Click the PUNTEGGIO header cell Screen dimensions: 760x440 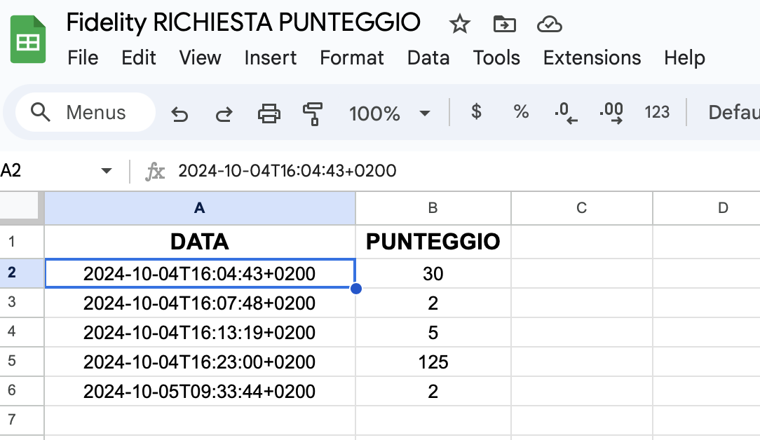click(x=433, y=242)
